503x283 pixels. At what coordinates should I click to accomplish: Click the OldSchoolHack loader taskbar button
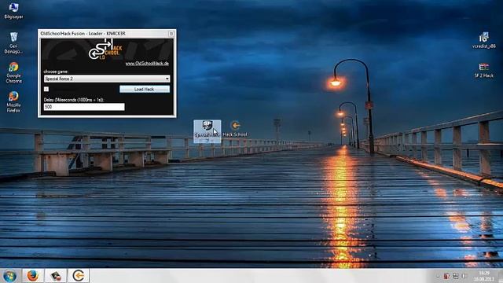[x=79, y=276]
